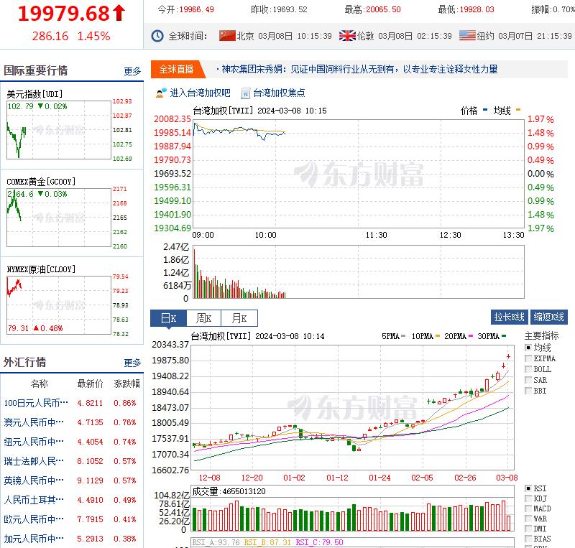Select the RSI sub-indicator radio
The image size is (575, 548).
tap(528, 488)
